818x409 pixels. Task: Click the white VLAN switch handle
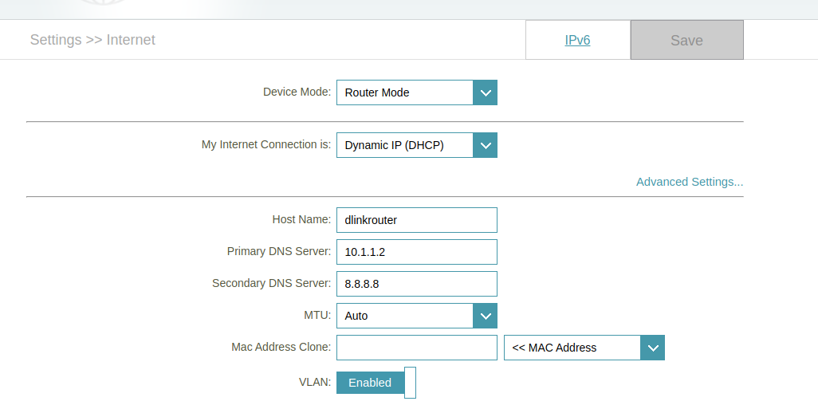click(x=410, y=383)
